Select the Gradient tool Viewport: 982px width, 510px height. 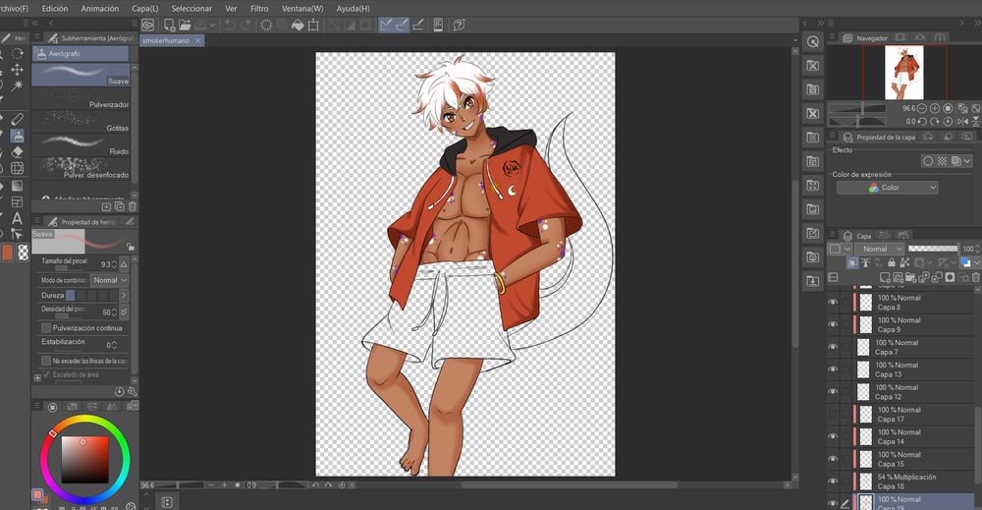(17, 186)
